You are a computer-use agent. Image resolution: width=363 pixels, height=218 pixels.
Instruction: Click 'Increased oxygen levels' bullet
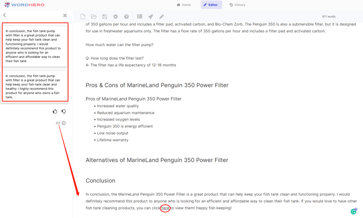pyautogui.click(x=118, y=119)
